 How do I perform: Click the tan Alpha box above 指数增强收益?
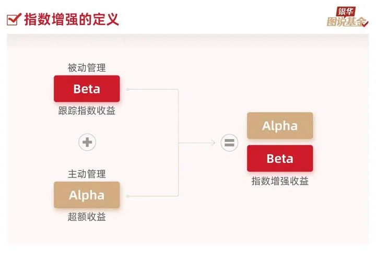click(280, 126)
